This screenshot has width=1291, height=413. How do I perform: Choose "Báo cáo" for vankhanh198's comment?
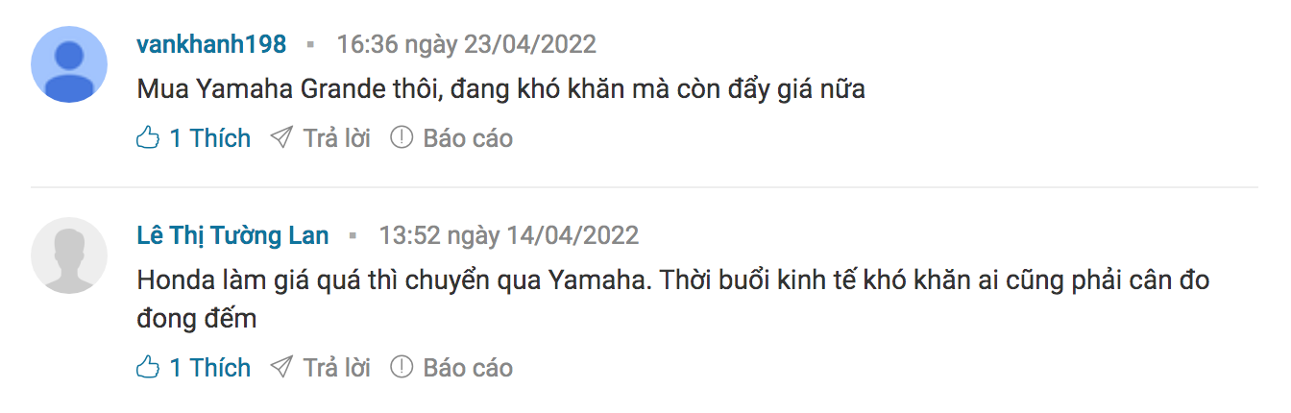[468, 138]
